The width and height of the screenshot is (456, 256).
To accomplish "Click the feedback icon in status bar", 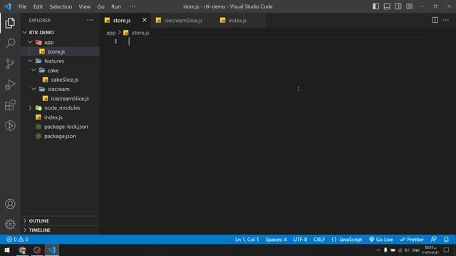I will [x=433, y=240].
